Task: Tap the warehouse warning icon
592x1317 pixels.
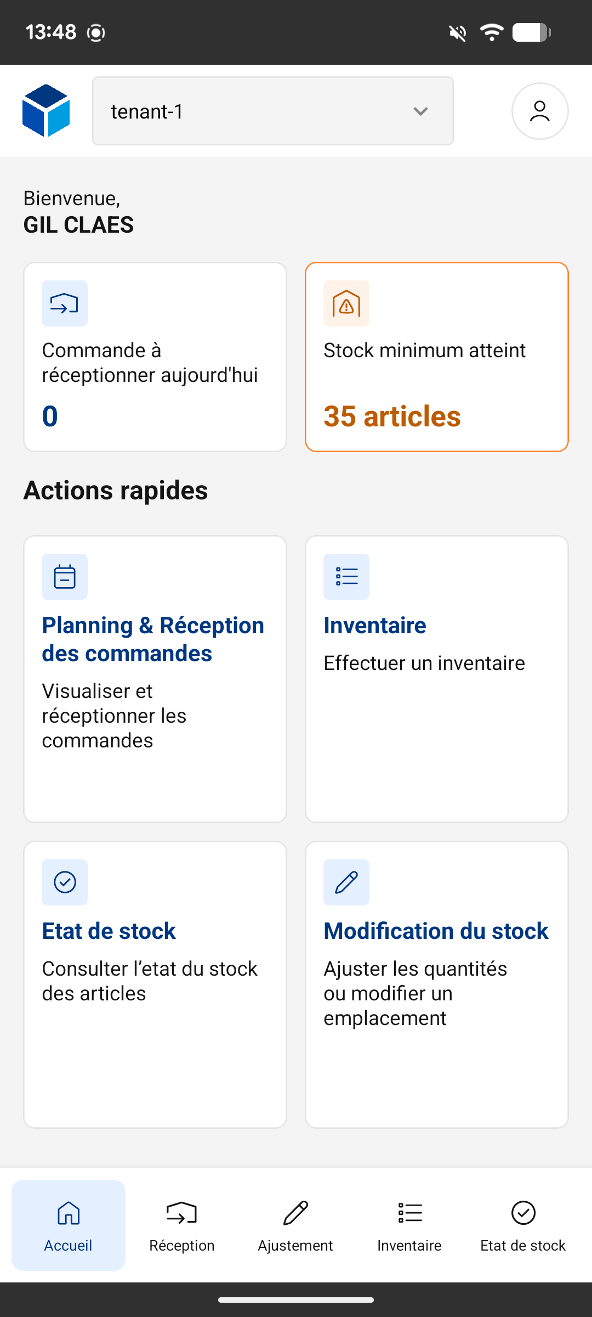Action: click(346, 303)
